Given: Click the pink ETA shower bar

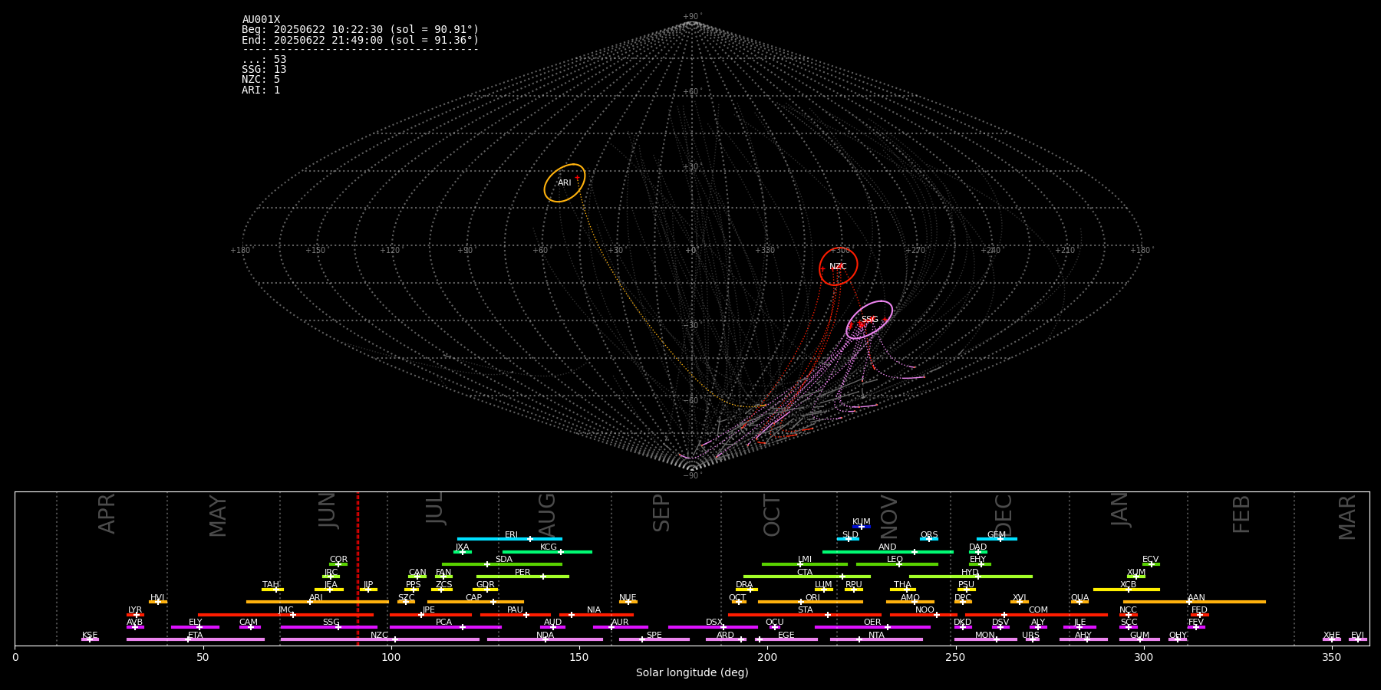Looking at the screenshot, I should [196, 639].
